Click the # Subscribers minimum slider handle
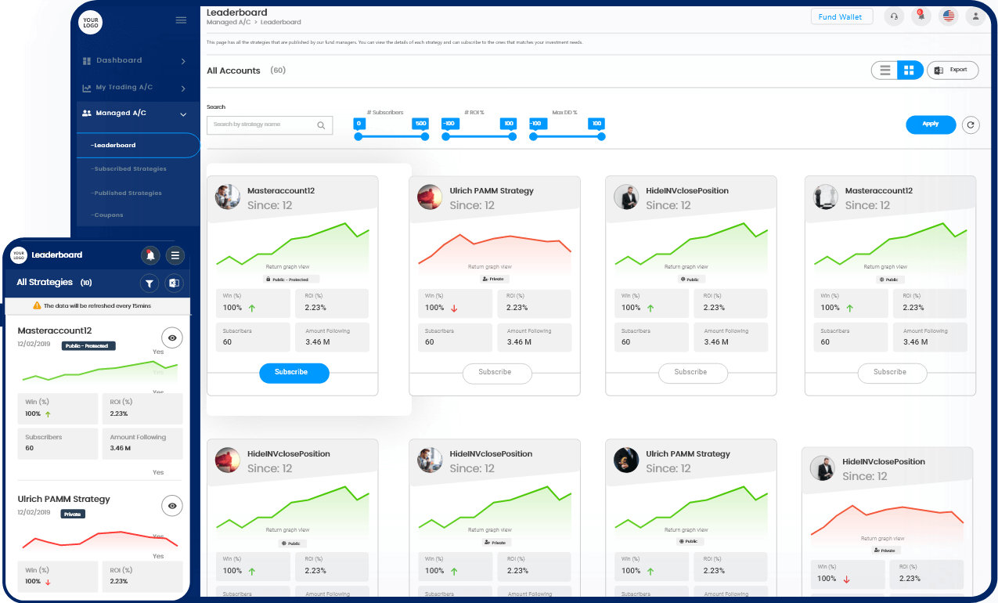 358,136
